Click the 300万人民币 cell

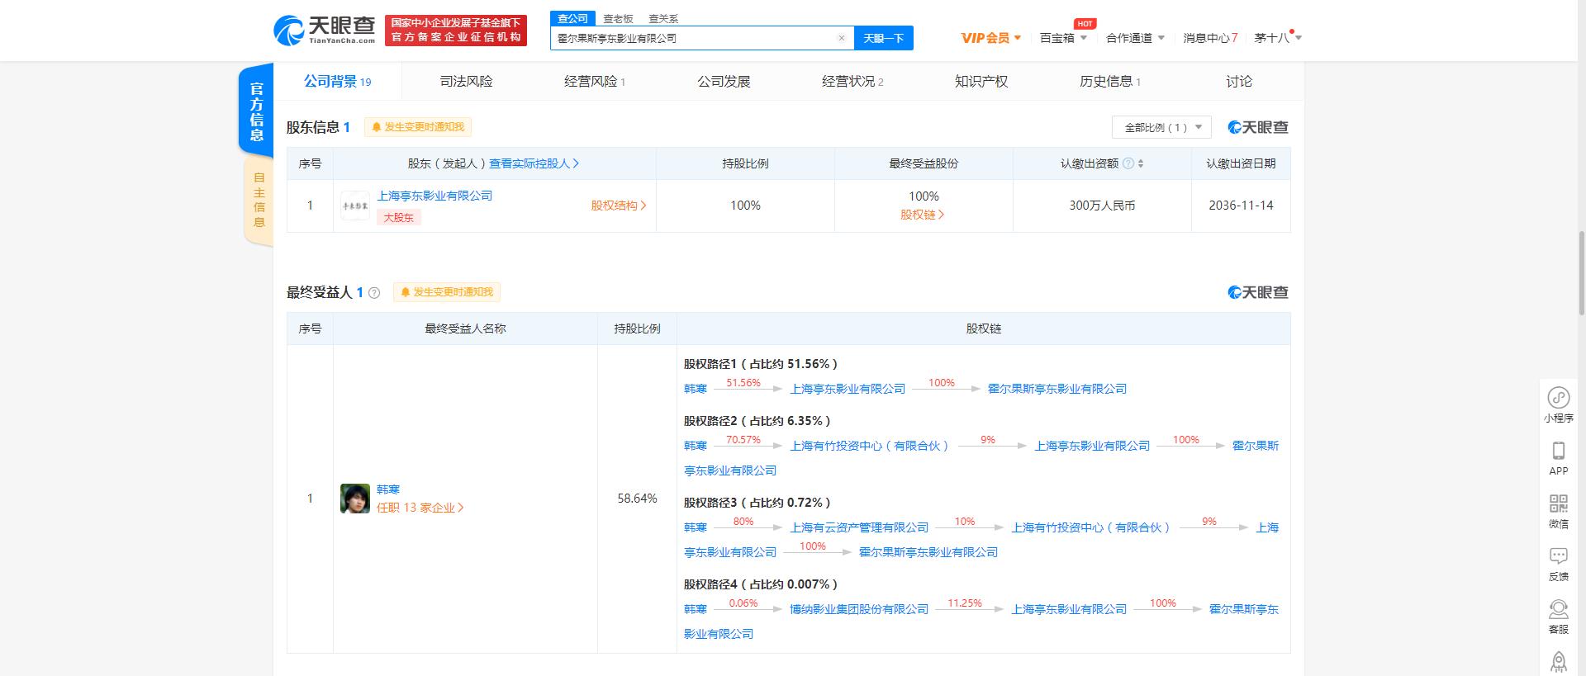pyautogui.click(x=1102, y=206)
